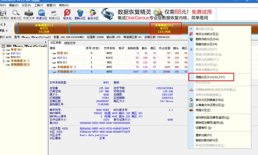Click the 新建分区 (New Partition) toolbar icon
The height and width of the screenshot is (155, 258).
pos(54,14)
